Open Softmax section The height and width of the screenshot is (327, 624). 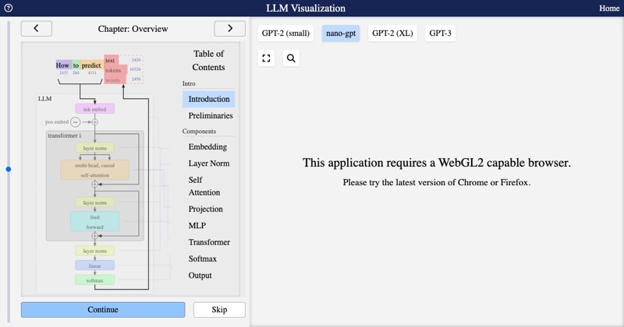click(x=203, y=258)
